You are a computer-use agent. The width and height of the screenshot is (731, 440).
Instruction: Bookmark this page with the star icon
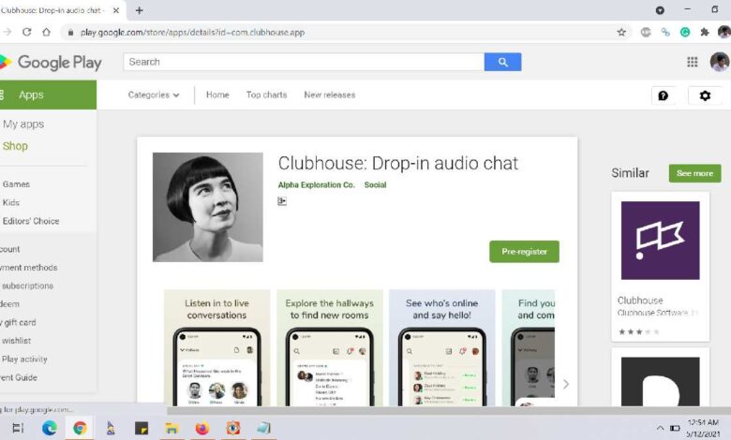(x=621, y=32)
